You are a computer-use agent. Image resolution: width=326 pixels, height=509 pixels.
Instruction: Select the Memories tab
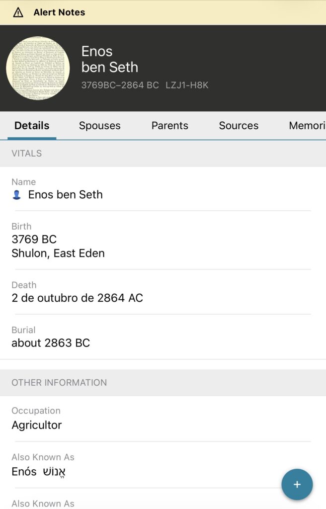[307, 126]
